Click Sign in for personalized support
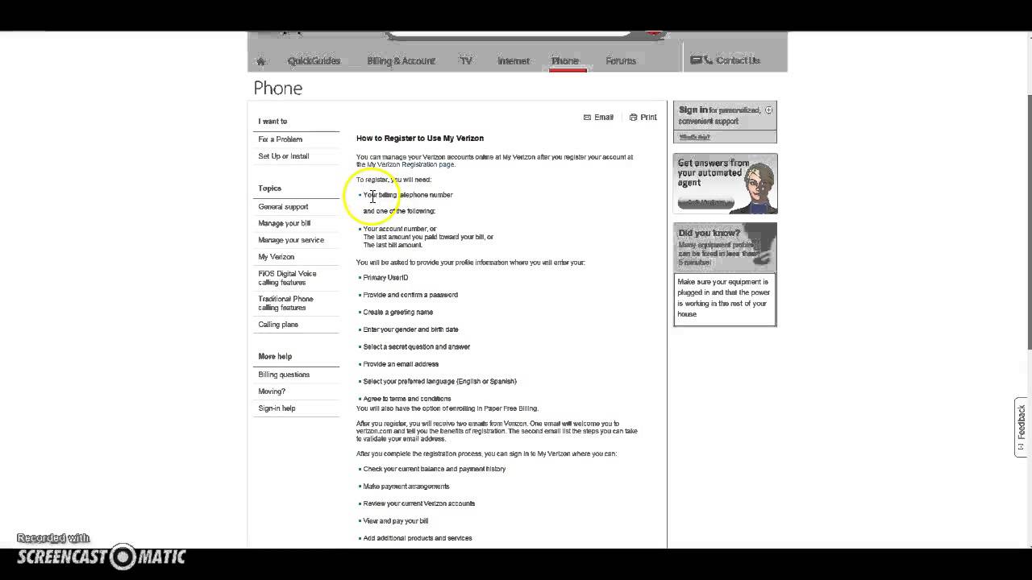This screenshot has height=580, width=1032. coord(719,115)
